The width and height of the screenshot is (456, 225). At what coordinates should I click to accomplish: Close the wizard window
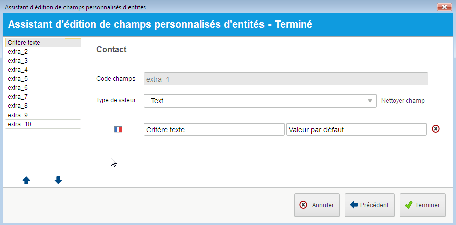pyautogui.click(x=444, y=7)
